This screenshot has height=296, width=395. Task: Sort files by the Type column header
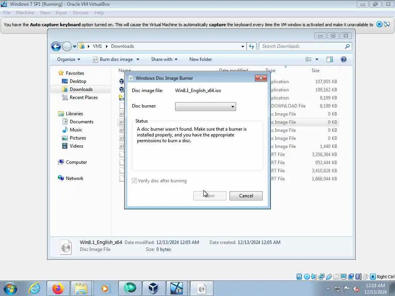(270, 71)
